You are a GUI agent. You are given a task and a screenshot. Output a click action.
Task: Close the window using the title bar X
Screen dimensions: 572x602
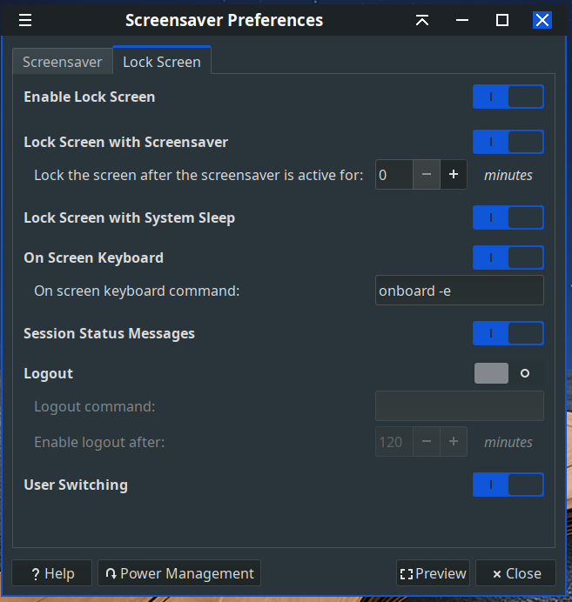click(542, 20)
